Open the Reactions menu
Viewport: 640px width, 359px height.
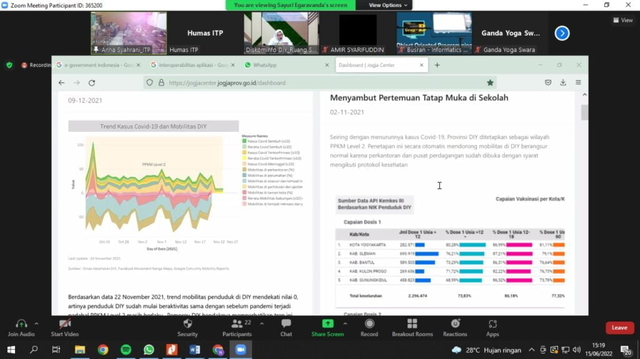455,324
